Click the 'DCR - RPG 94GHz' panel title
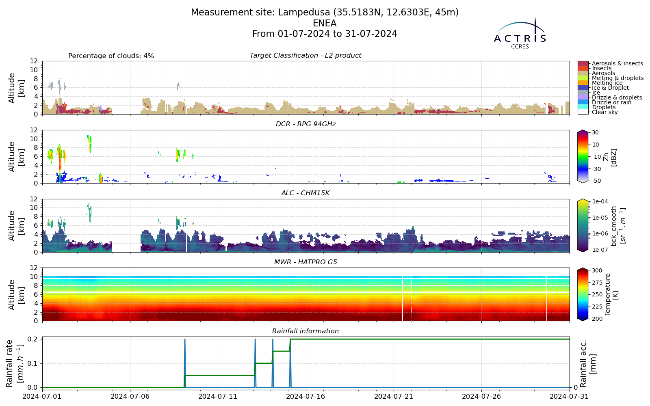The height and width of the screenshot is (406, 650). 305,124
